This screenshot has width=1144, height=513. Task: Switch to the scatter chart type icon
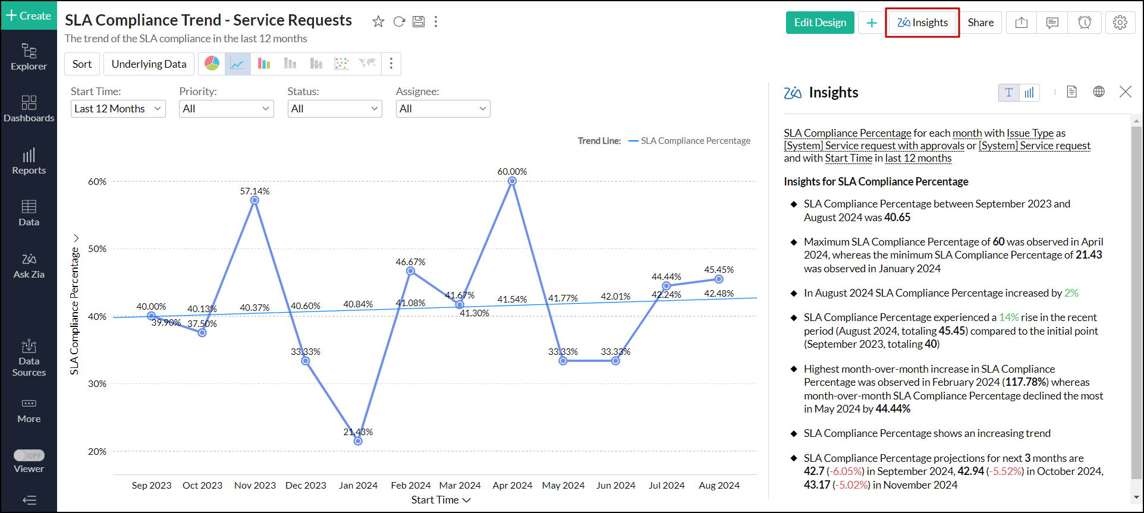(x=341, y=64)
